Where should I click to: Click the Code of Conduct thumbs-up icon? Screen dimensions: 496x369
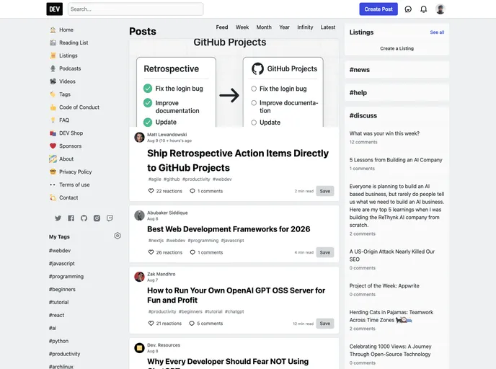(53, 107)
